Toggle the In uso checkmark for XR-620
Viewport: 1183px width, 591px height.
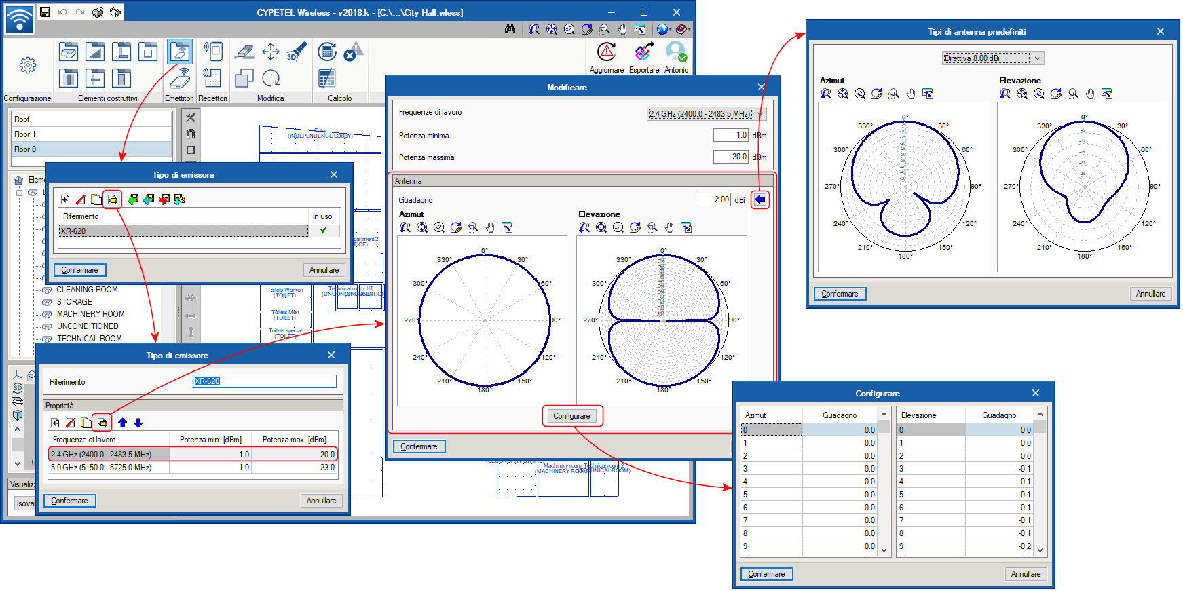click(323, 231)
